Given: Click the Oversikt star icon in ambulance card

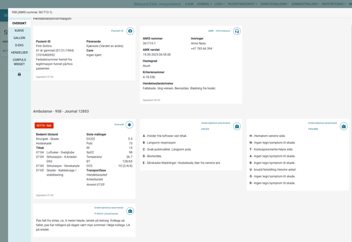Looking at the screenshot, I should tap(129, 124).
